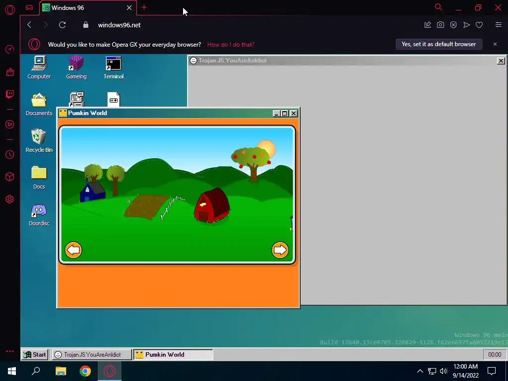Go to next scene with right arrow
This screenshot has height=381, width=508.
pos(280,250)
